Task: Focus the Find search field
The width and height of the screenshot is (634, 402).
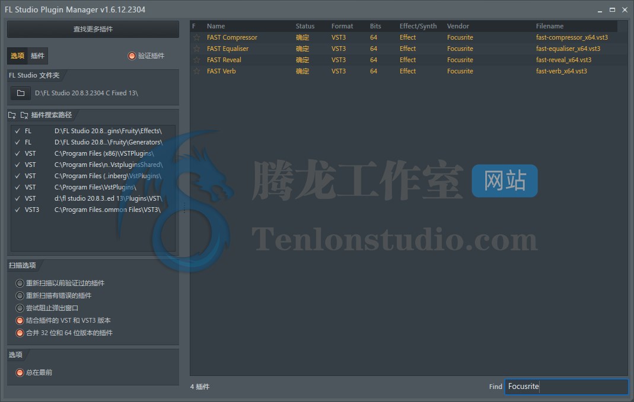Action: click(x=566, y=387)
